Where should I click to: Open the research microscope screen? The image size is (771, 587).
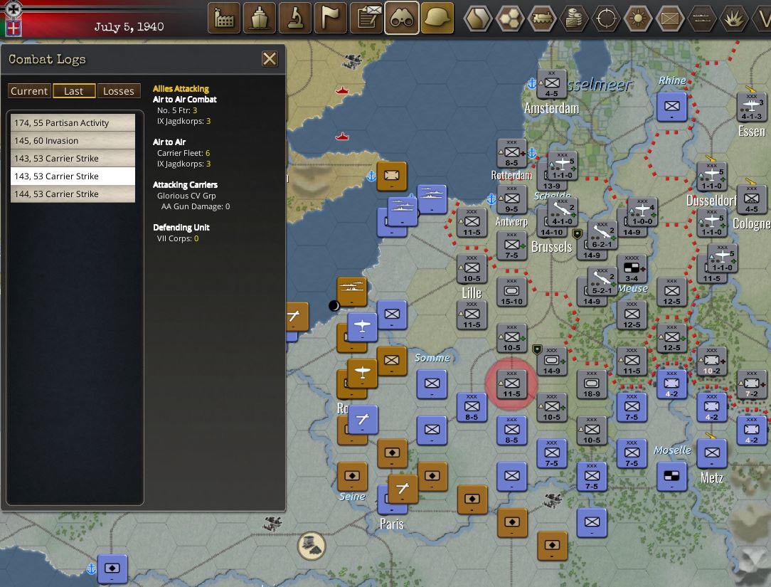point(295,18)
